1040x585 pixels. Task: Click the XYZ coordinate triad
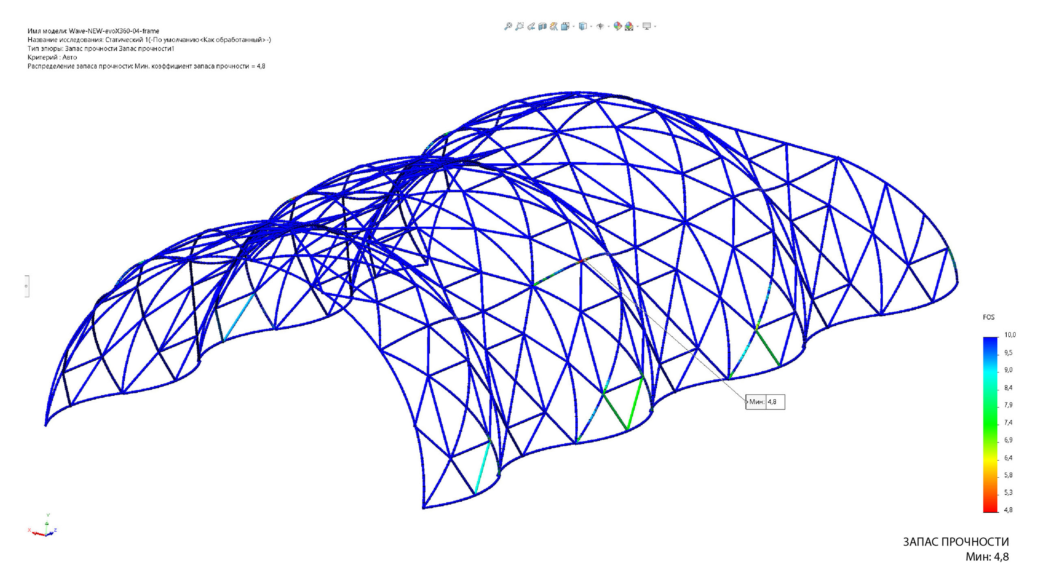(x=45, y=527)
